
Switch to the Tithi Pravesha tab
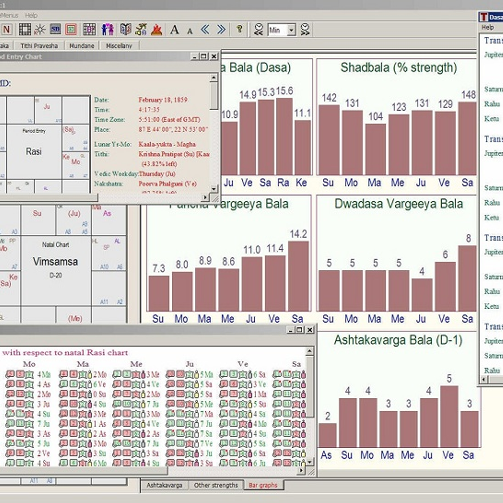[x=39, y=46]
